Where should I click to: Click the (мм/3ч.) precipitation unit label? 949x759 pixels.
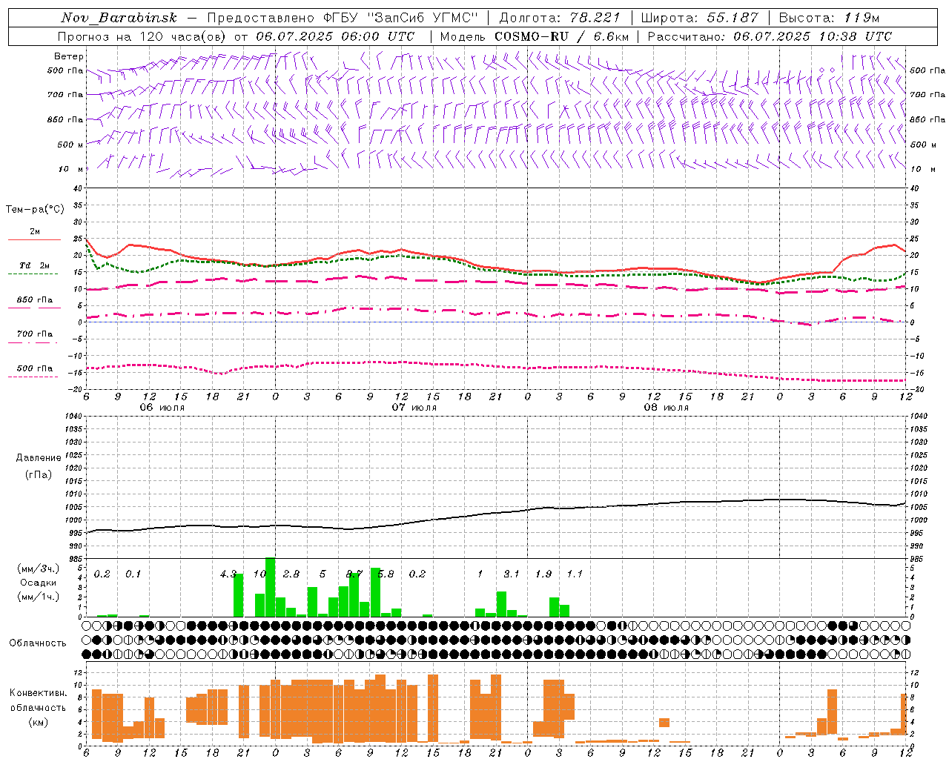[x=39, y=569]
